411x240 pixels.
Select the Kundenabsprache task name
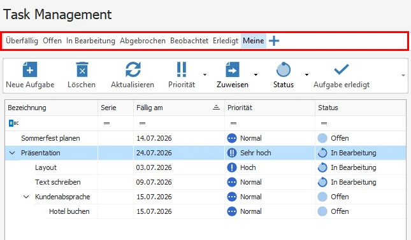62,197
